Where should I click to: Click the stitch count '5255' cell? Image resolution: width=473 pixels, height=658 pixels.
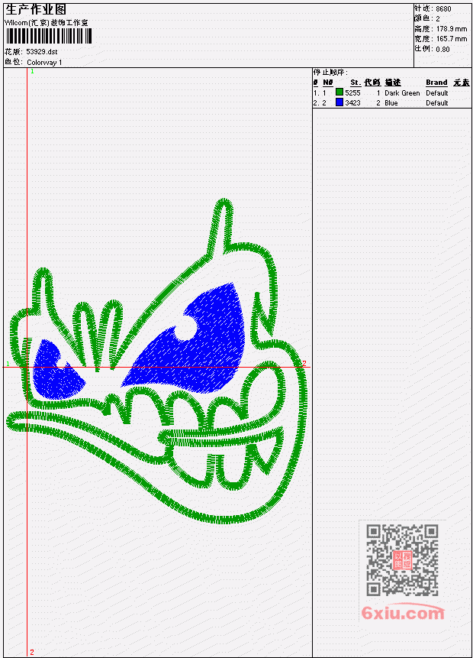(x=352, y=92)
